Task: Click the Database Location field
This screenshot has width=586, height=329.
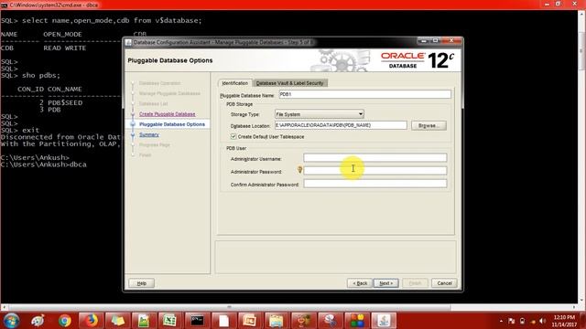Action: 341,125
